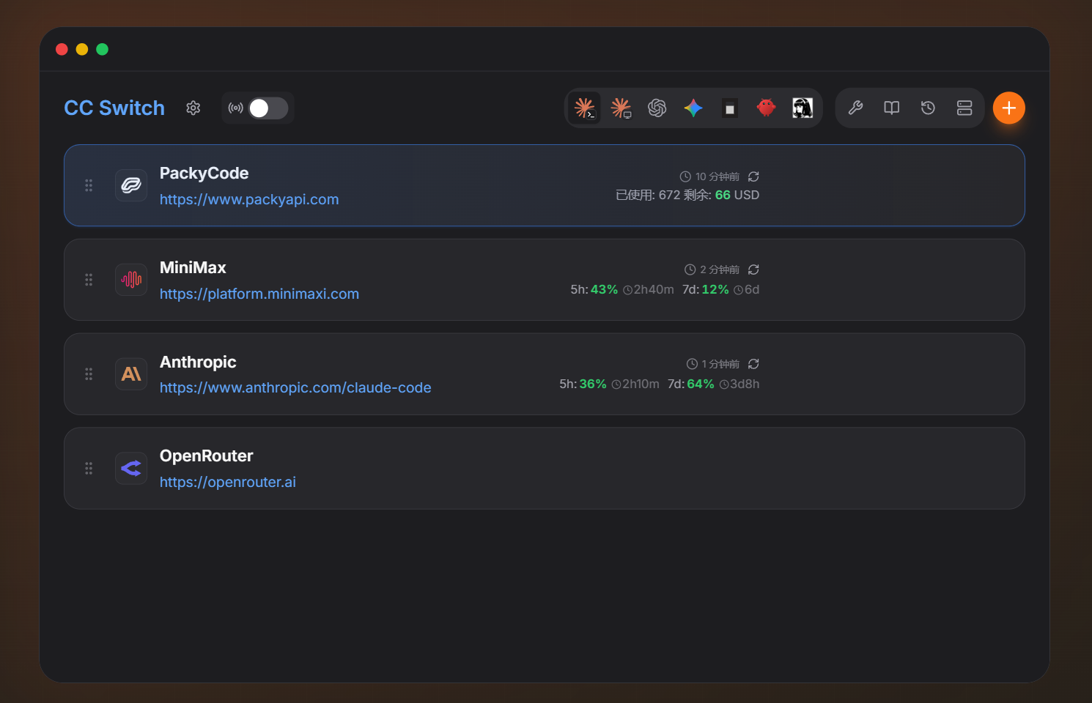Close the window with red button
The width and height of the screenshot is (1092, 703).
tap(62, 49)
